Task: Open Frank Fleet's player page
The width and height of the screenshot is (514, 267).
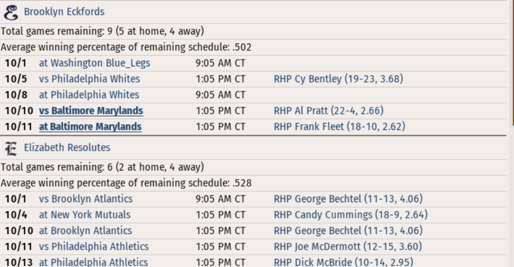Action: pos(339,127)
